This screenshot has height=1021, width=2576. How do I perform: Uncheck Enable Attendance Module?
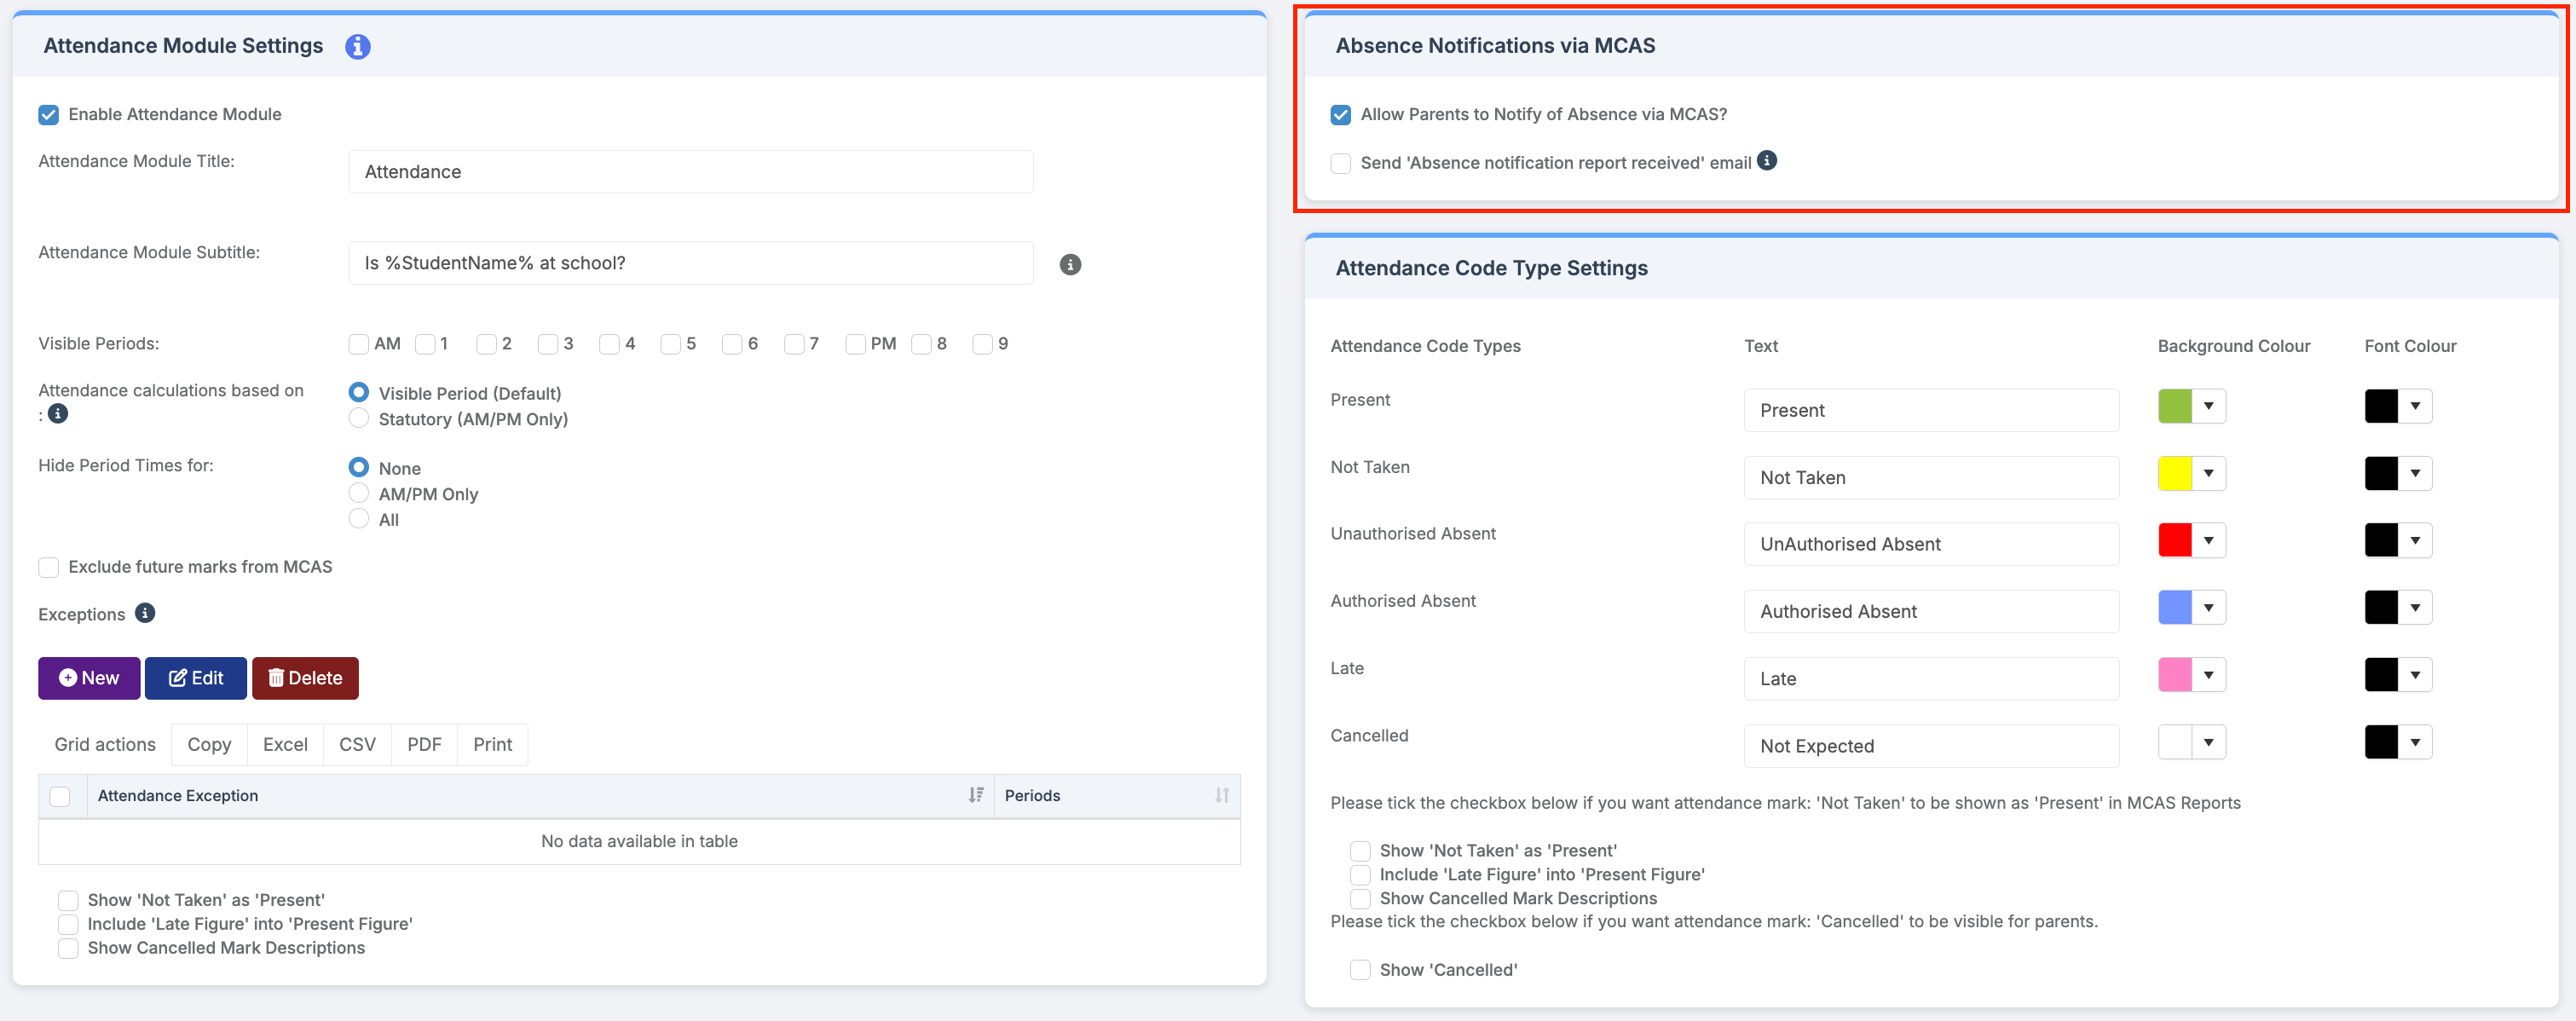(49, 115)
